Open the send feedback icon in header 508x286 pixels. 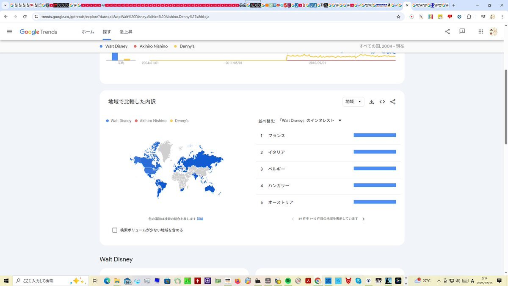click(x=462, y=31)
